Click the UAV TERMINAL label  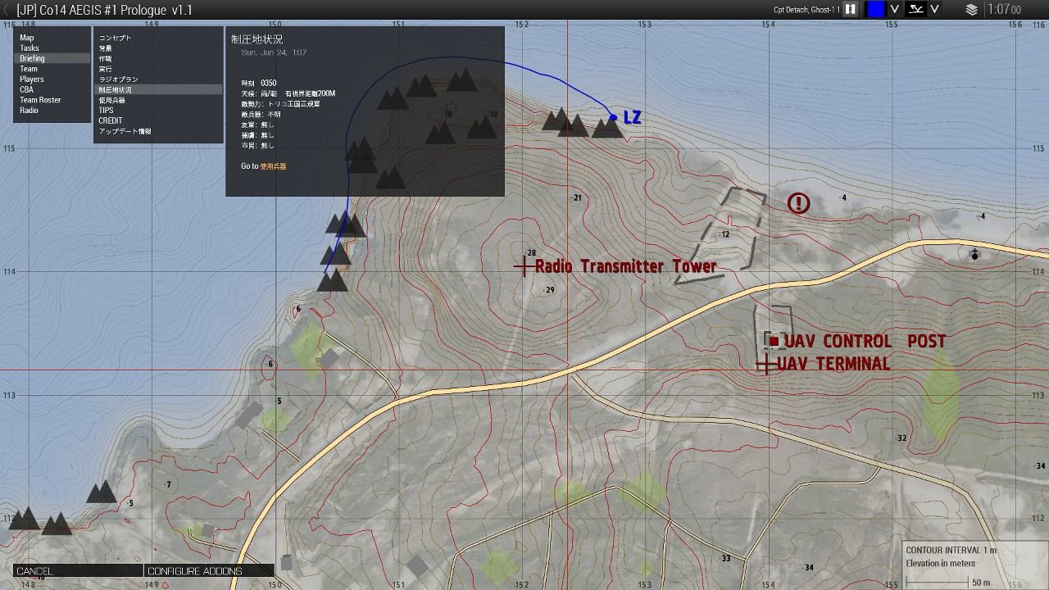[x=833, y=364]
